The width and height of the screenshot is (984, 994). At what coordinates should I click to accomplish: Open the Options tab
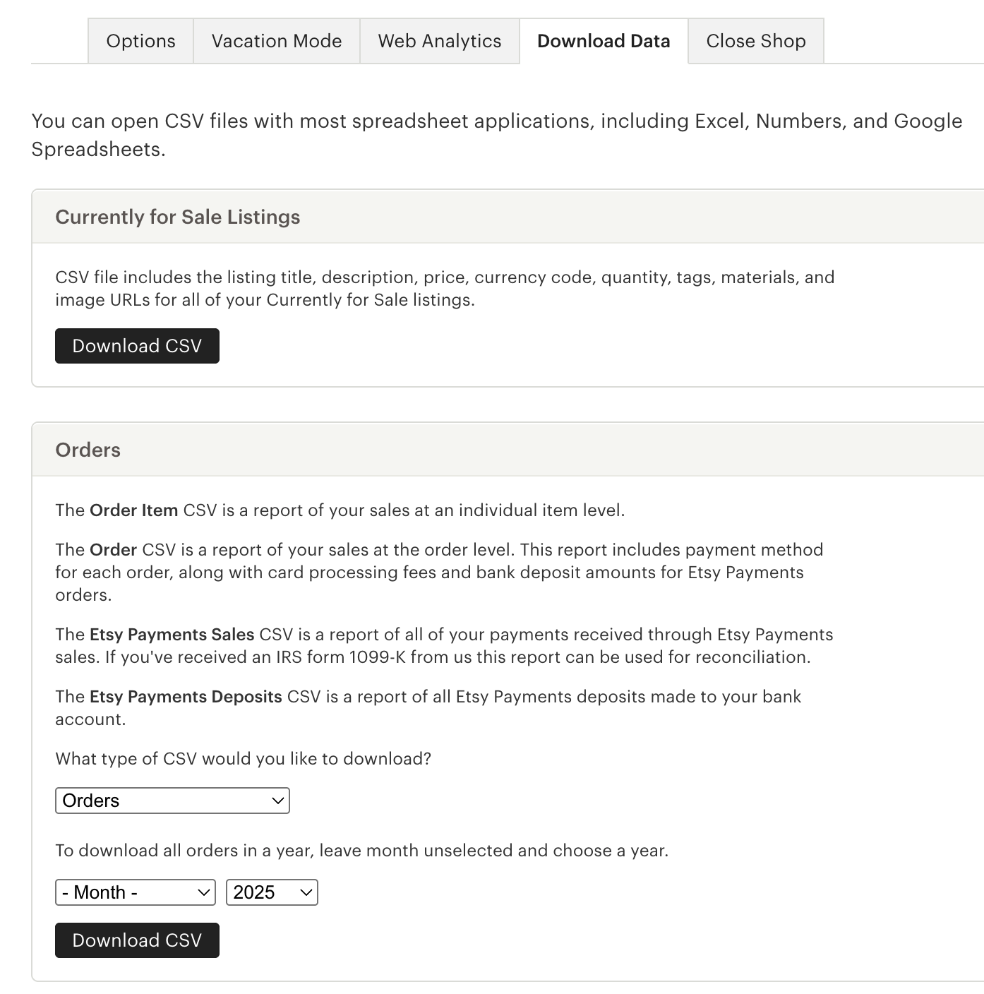pos(140,41)
